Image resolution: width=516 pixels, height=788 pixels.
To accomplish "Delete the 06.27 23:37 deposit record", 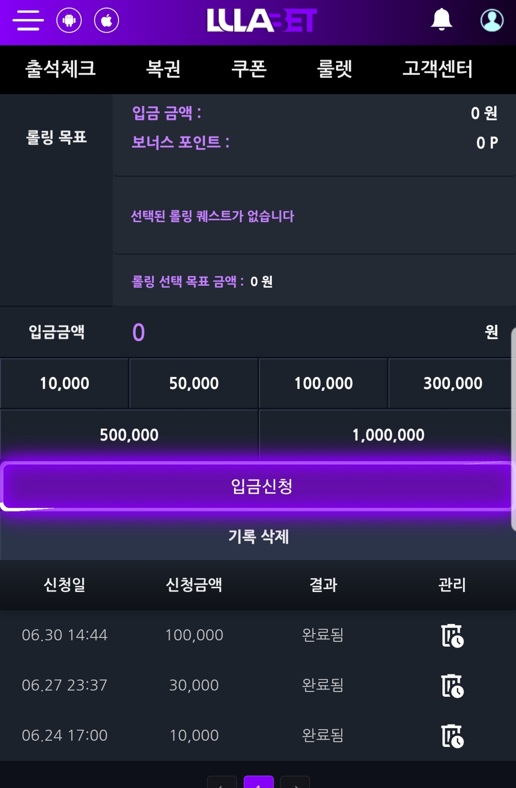I will pos(452,686).
